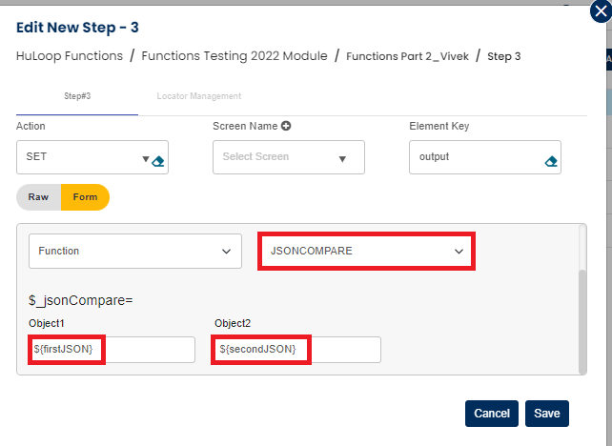Click the Object2 input field
The image size is (612, 446).
(x=297, y=350)
